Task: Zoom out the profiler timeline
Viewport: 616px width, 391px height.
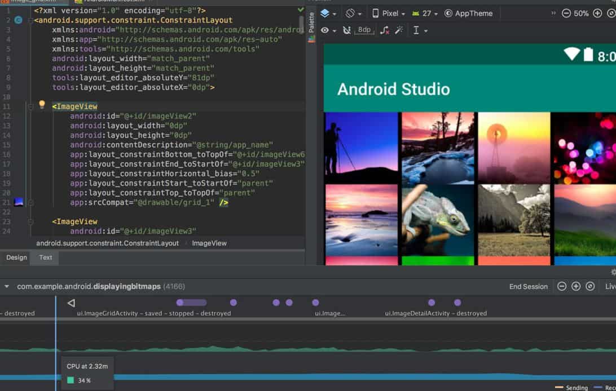Action: coord(562,286)
